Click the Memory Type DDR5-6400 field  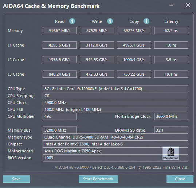click(115, 137)
